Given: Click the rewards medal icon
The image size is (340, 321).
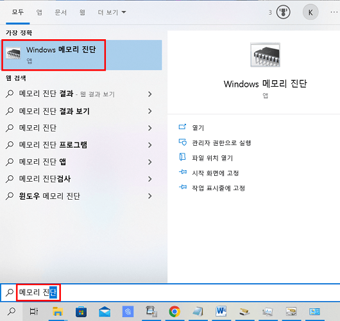Looking at the screenshot, I should pyautogui.click(x=283, y=12).
